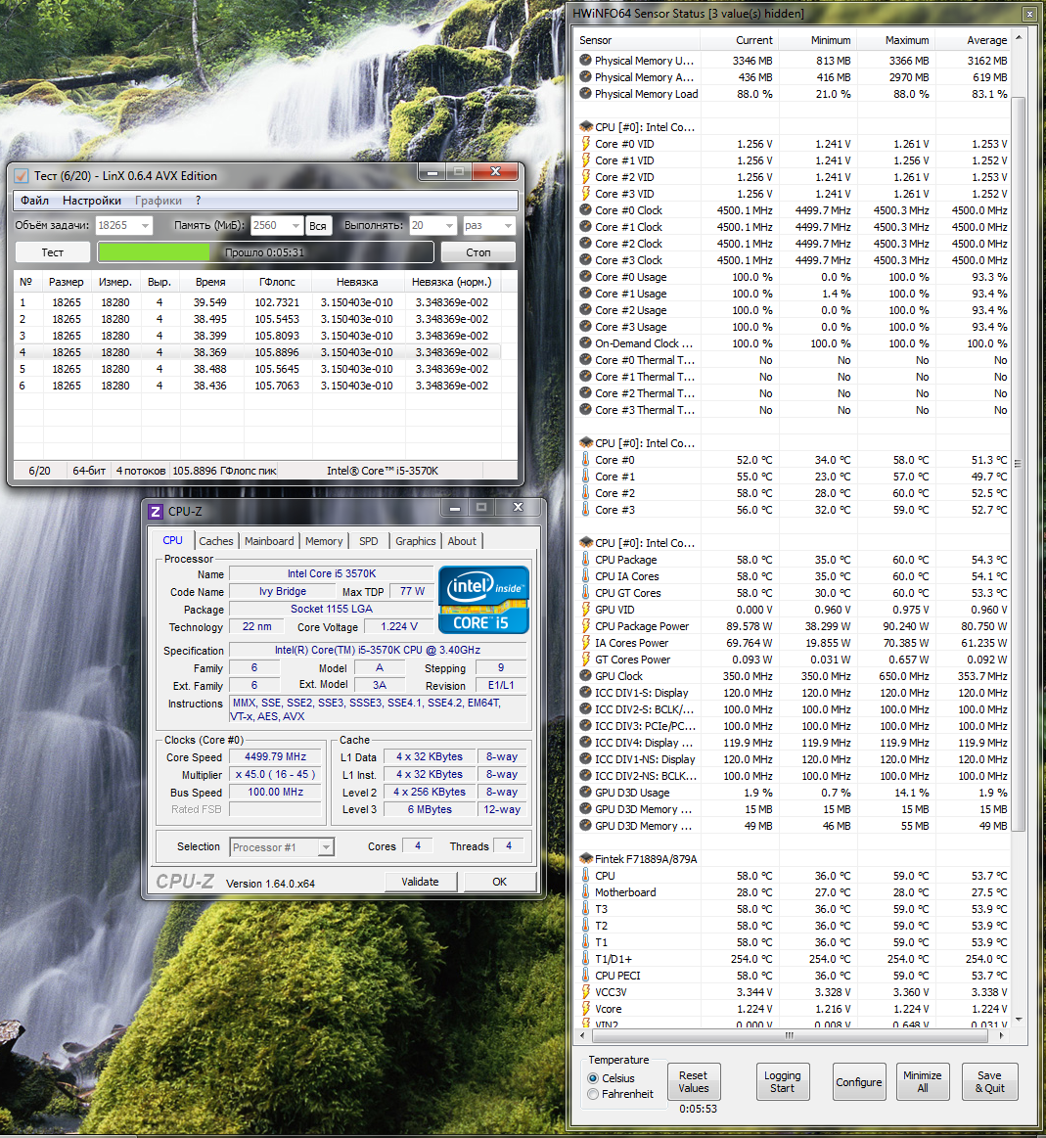The width and height of the screenshot is (1046, 1138).
Task: Open the Processor #1 selection dropdown
Action: coord(326,847)
